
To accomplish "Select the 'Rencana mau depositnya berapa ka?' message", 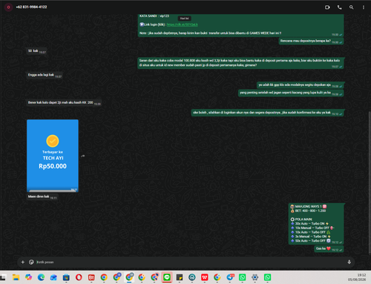I will click(x=311, y=41).
